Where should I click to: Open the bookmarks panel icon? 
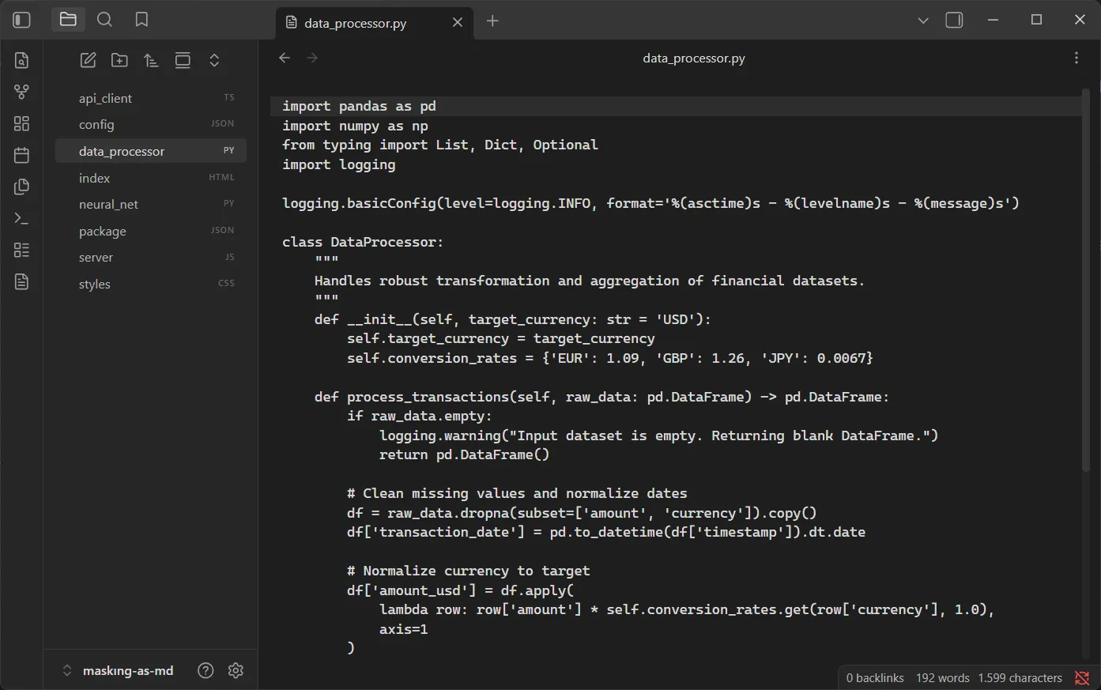pyautogui.click(x=141, y=20)
